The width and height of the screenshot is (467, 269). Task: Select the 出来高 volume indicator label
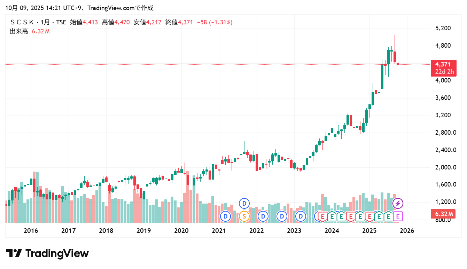pyautogui.click(x=19, y=31)
